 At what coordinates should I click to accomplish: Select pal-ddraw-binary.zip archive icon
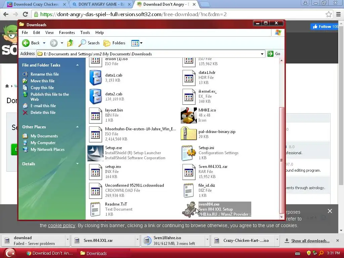point(189,134)
